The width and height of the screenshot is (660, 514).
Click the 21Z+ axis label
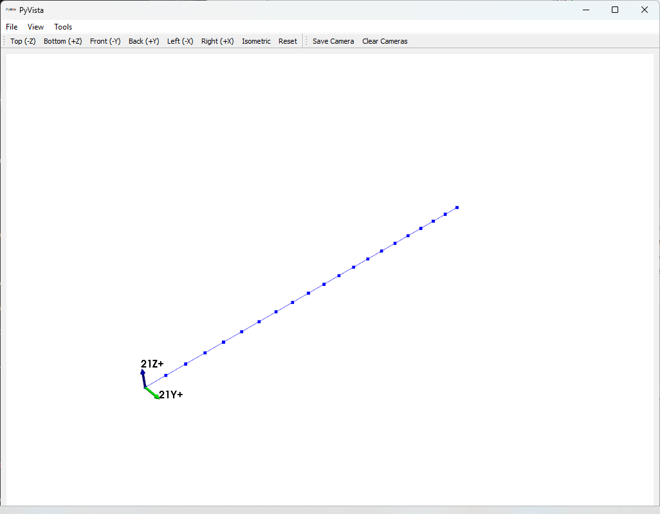[152, 364]
